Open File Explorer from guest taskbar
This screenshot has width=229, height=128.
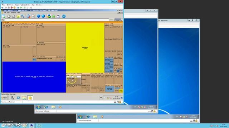click(x=24, y=98)
